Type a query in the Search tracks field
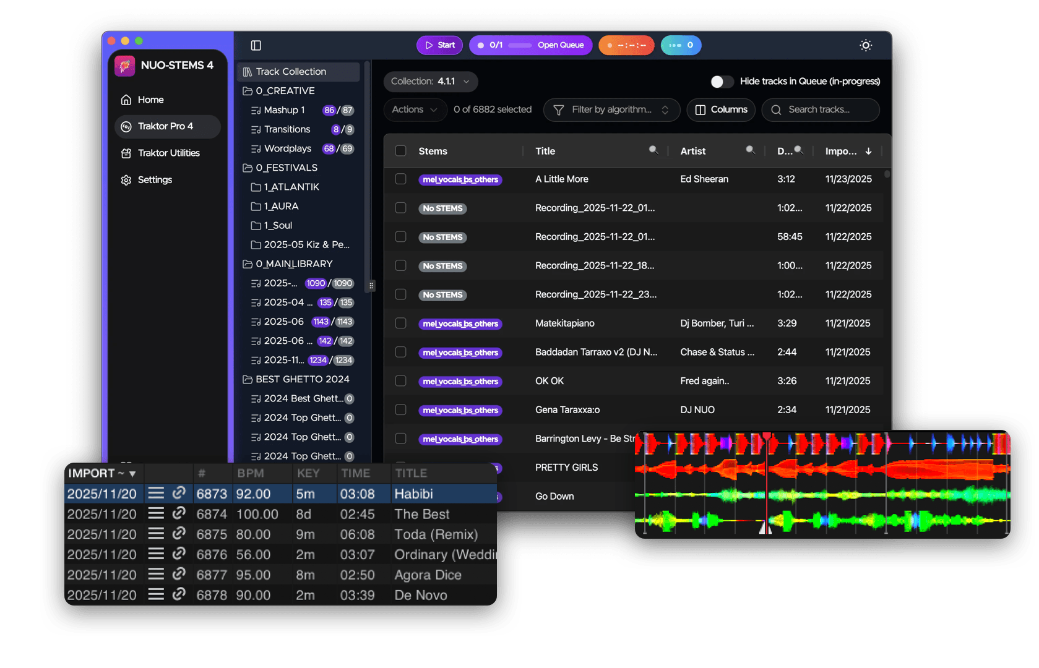This screenshot has height=668, width=1039. pyautogui.click(x=820, y=109)
